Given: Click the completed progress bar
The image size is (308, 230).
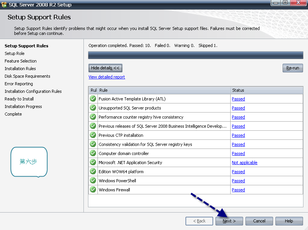Looking at the screenshot, I should point(196,55).
